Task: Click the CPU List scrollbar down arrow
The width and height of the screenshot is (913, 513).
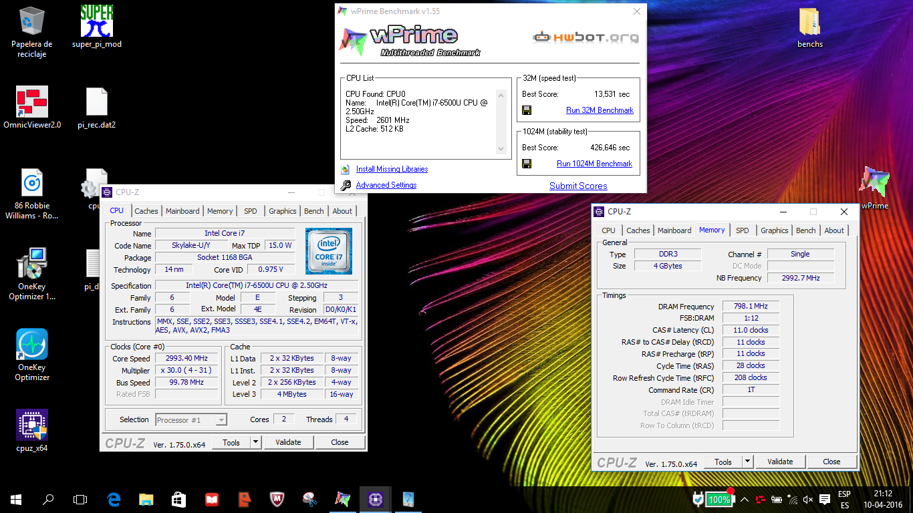Action: [501, 149]
